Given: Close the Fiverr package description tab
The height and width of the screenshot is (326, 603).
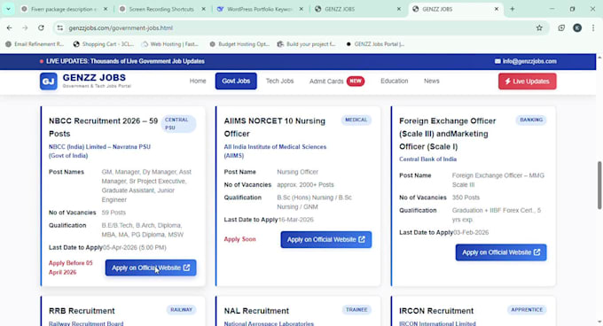Looking at the screenshot, I should [x=106, y=9].
